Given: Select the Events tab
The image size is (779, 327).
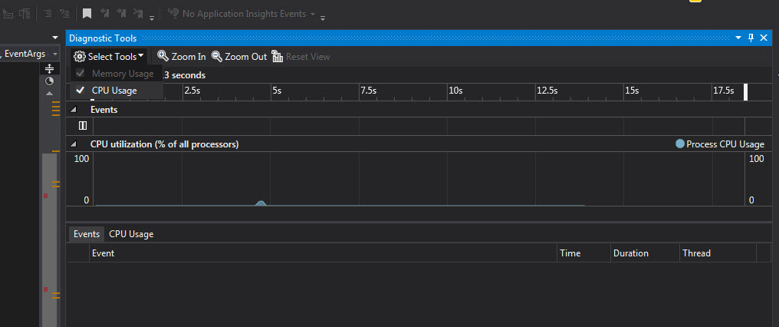Looking at the screenshot, I should point(87,234).
